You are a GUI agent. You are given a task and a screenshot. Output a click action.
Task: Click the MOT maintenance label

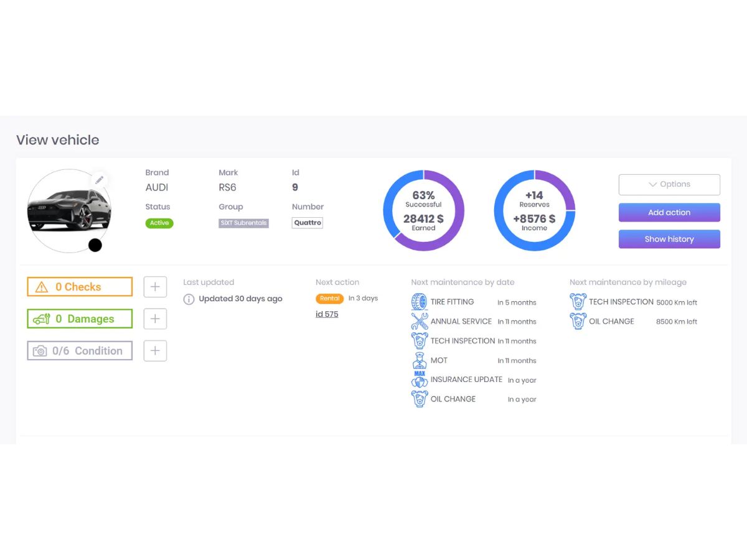coord(439,360)
